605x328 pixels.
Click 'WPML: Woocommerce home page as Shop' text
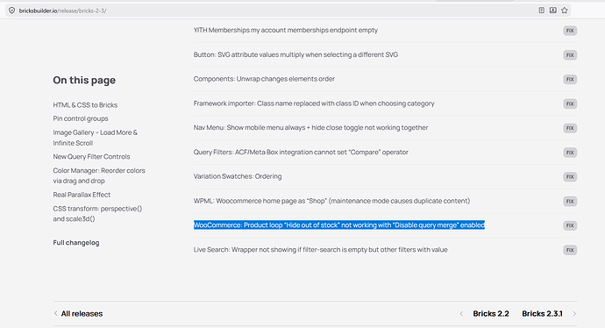[x=331, y=201]
